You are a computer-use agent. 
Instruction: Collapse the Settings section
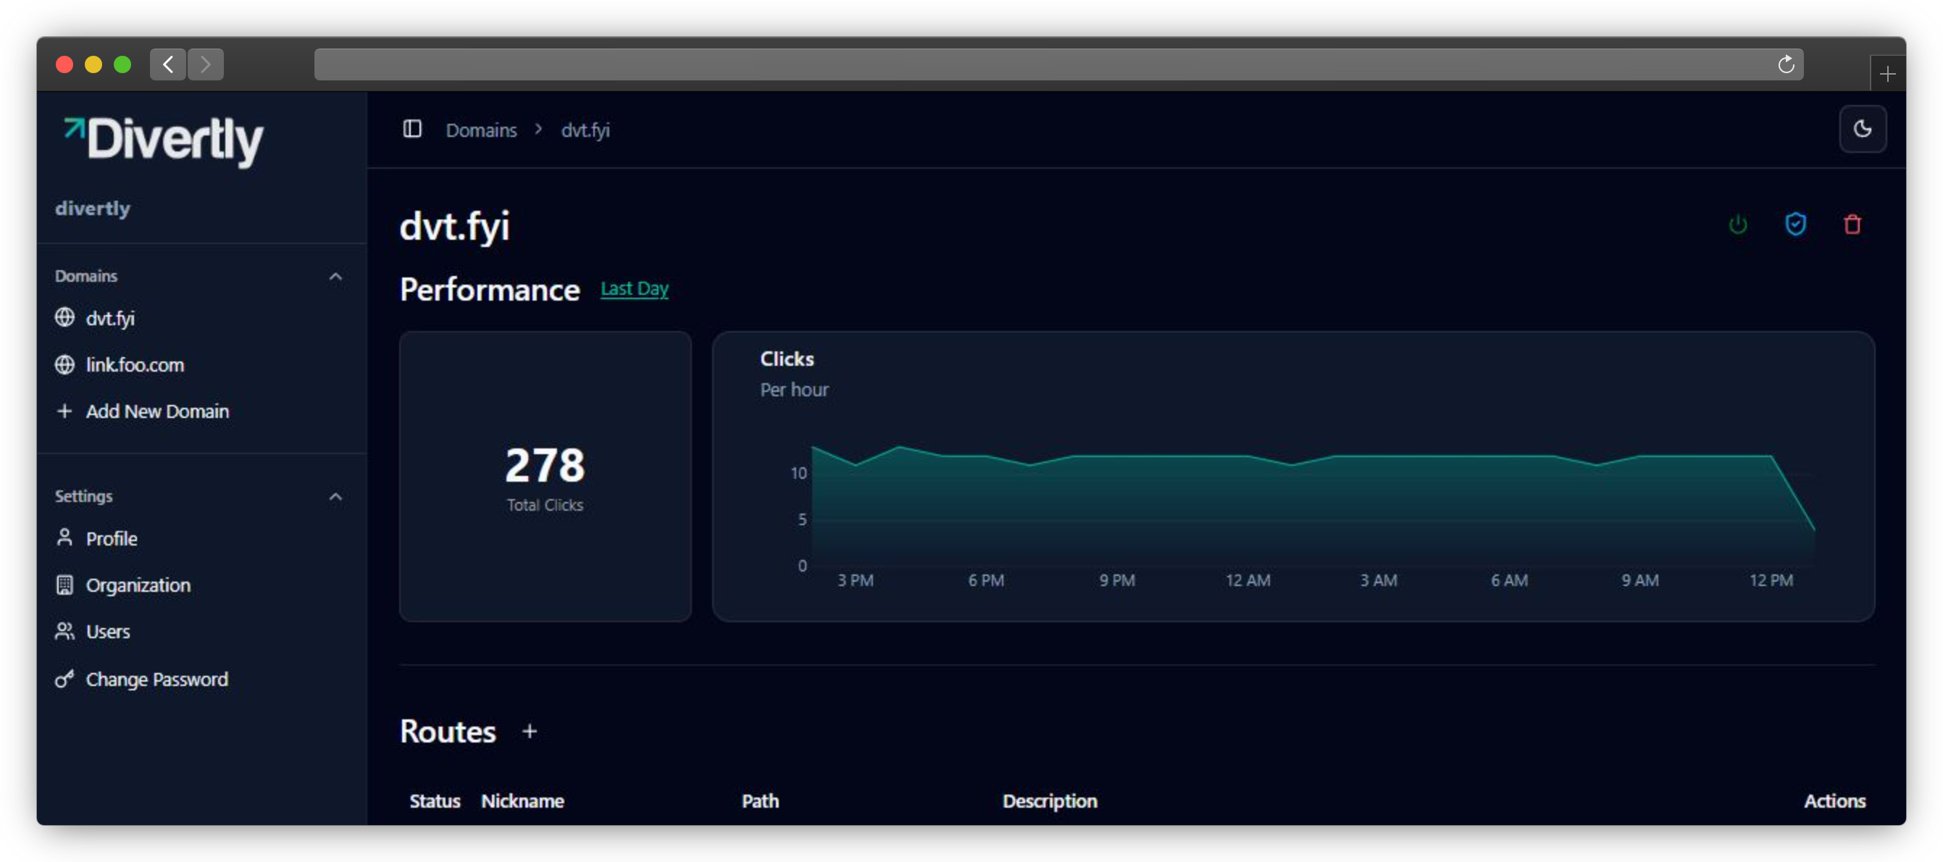point(335,496)
